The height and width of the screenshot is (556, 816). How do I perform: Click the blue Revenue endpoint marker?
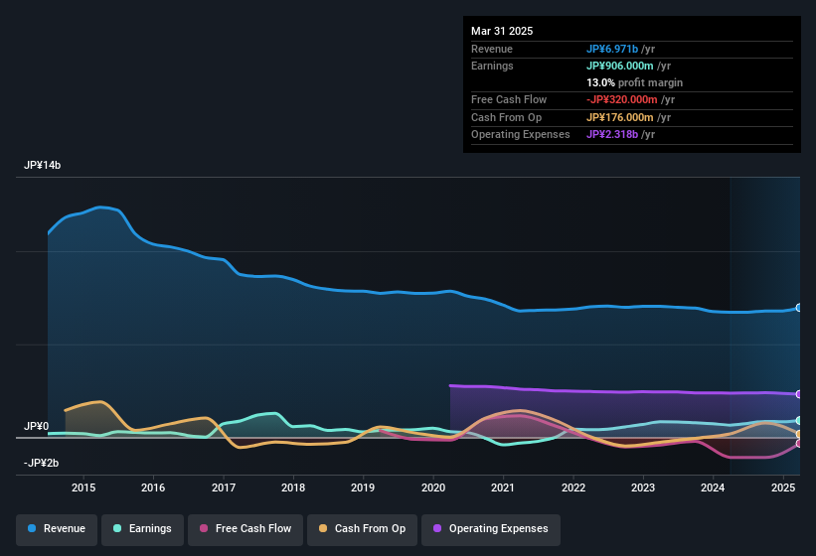pos(799,308)
